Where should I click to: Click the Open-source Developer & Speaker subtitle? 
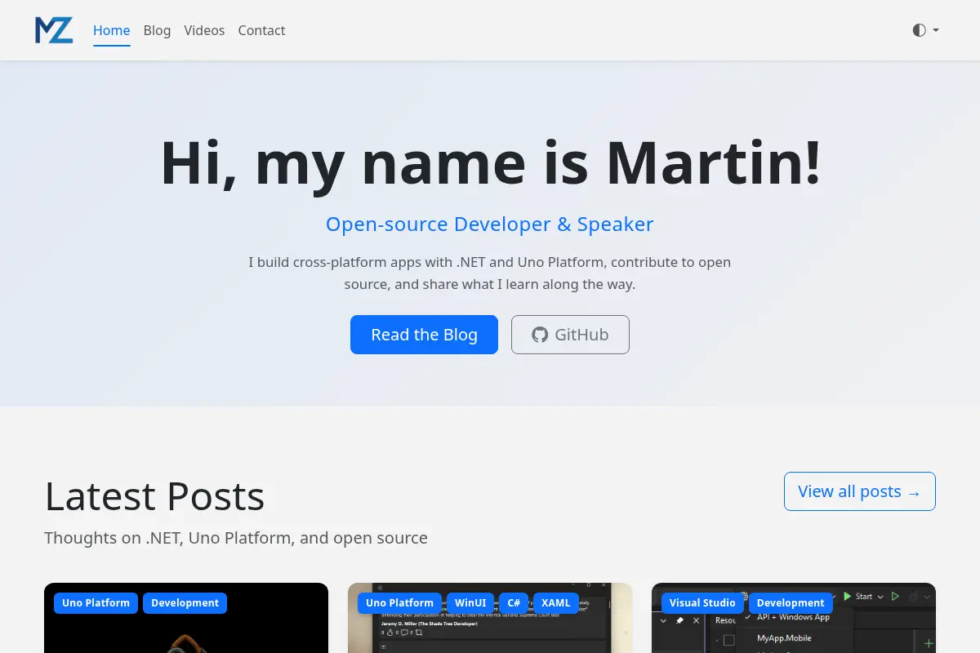(490, 224)
